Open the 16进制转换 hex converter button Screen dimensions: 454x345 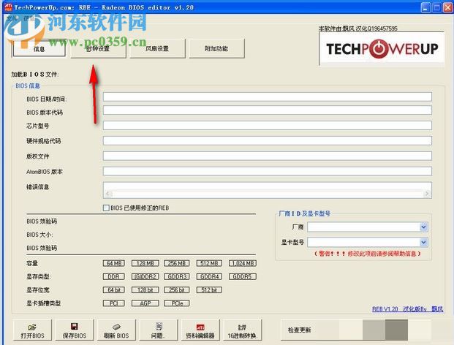tap(242, 330)
